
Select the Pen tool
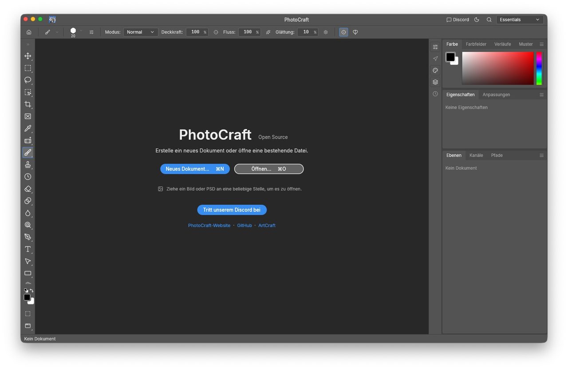[x=28, y=237]
